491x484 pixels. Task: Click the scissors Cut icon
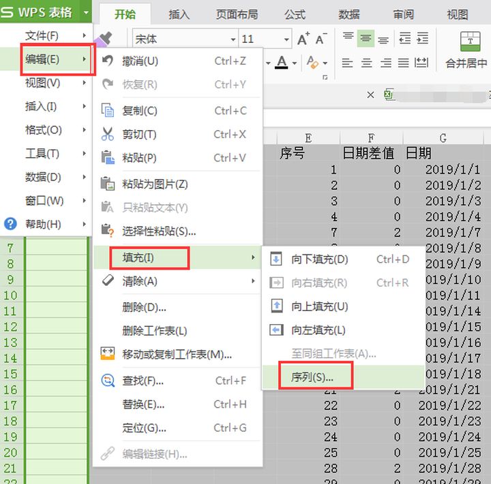[x=108, y=134]
